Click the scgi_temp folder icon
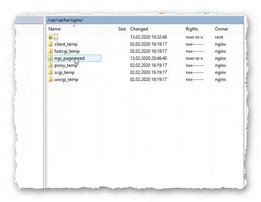 click(x=51, y=72)
